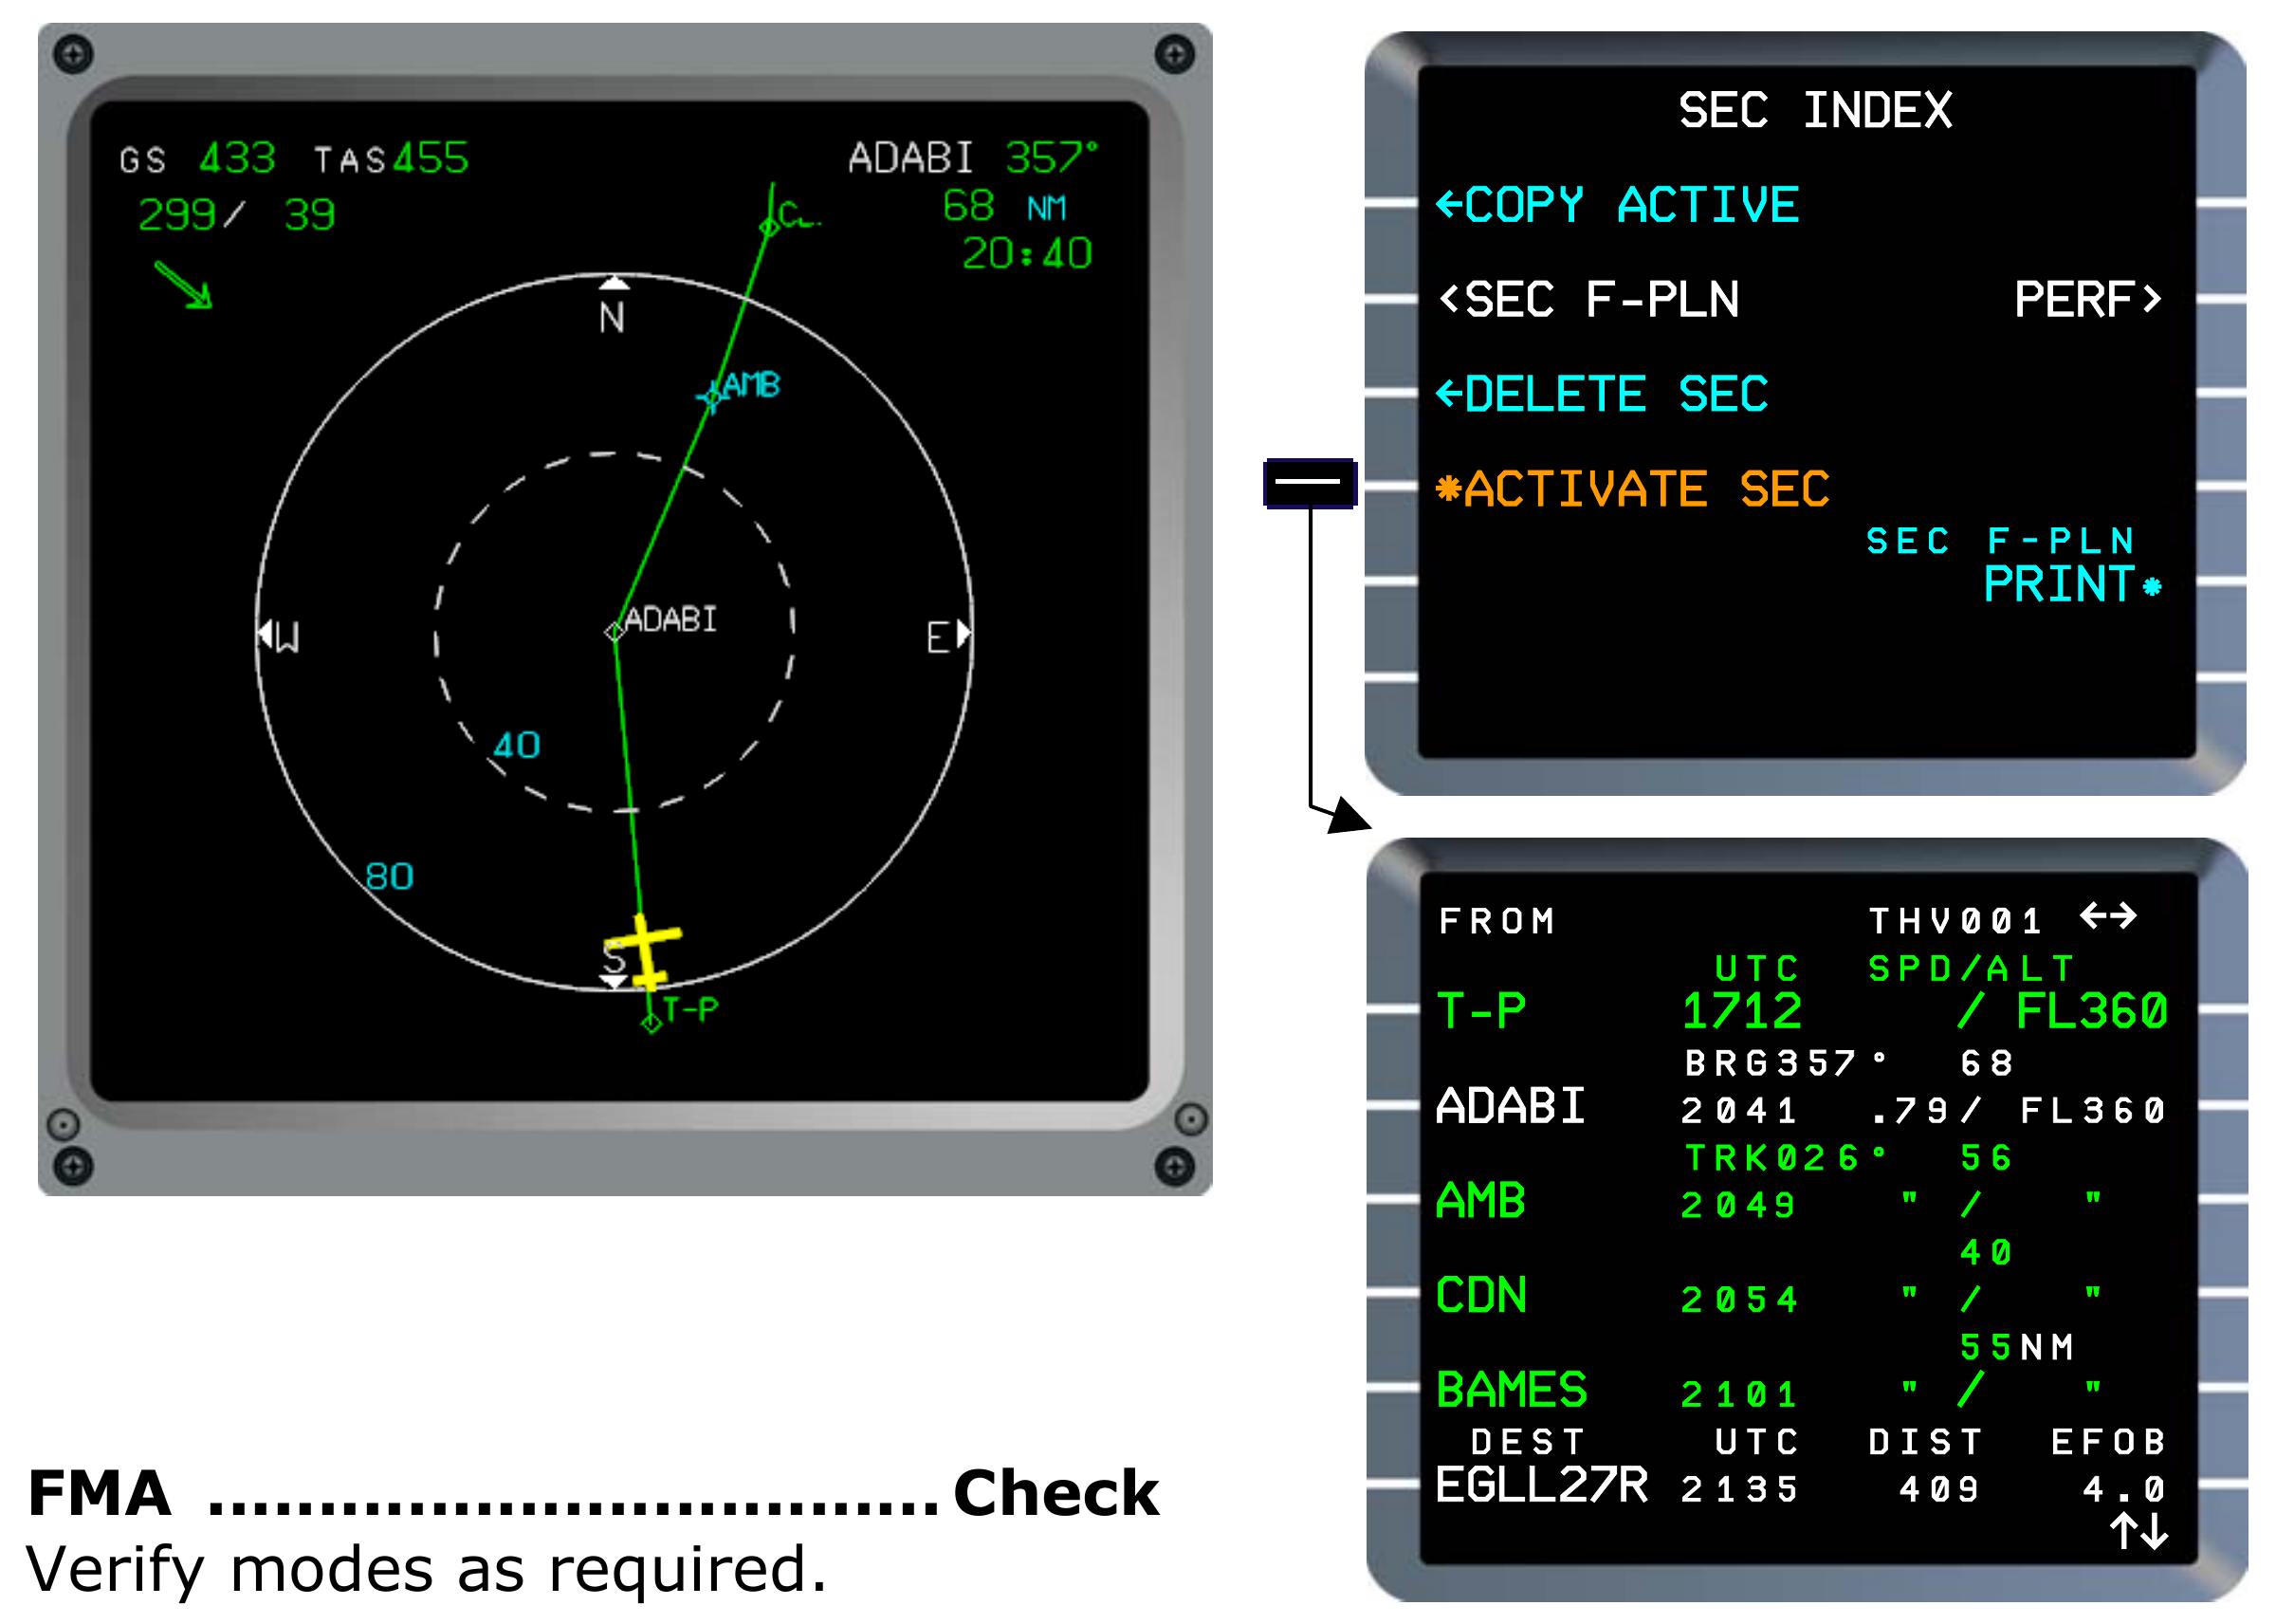Click the 40 range ring label
Screen dimensions: 2276x1624
pyautogui.click(x=517, y=745)
